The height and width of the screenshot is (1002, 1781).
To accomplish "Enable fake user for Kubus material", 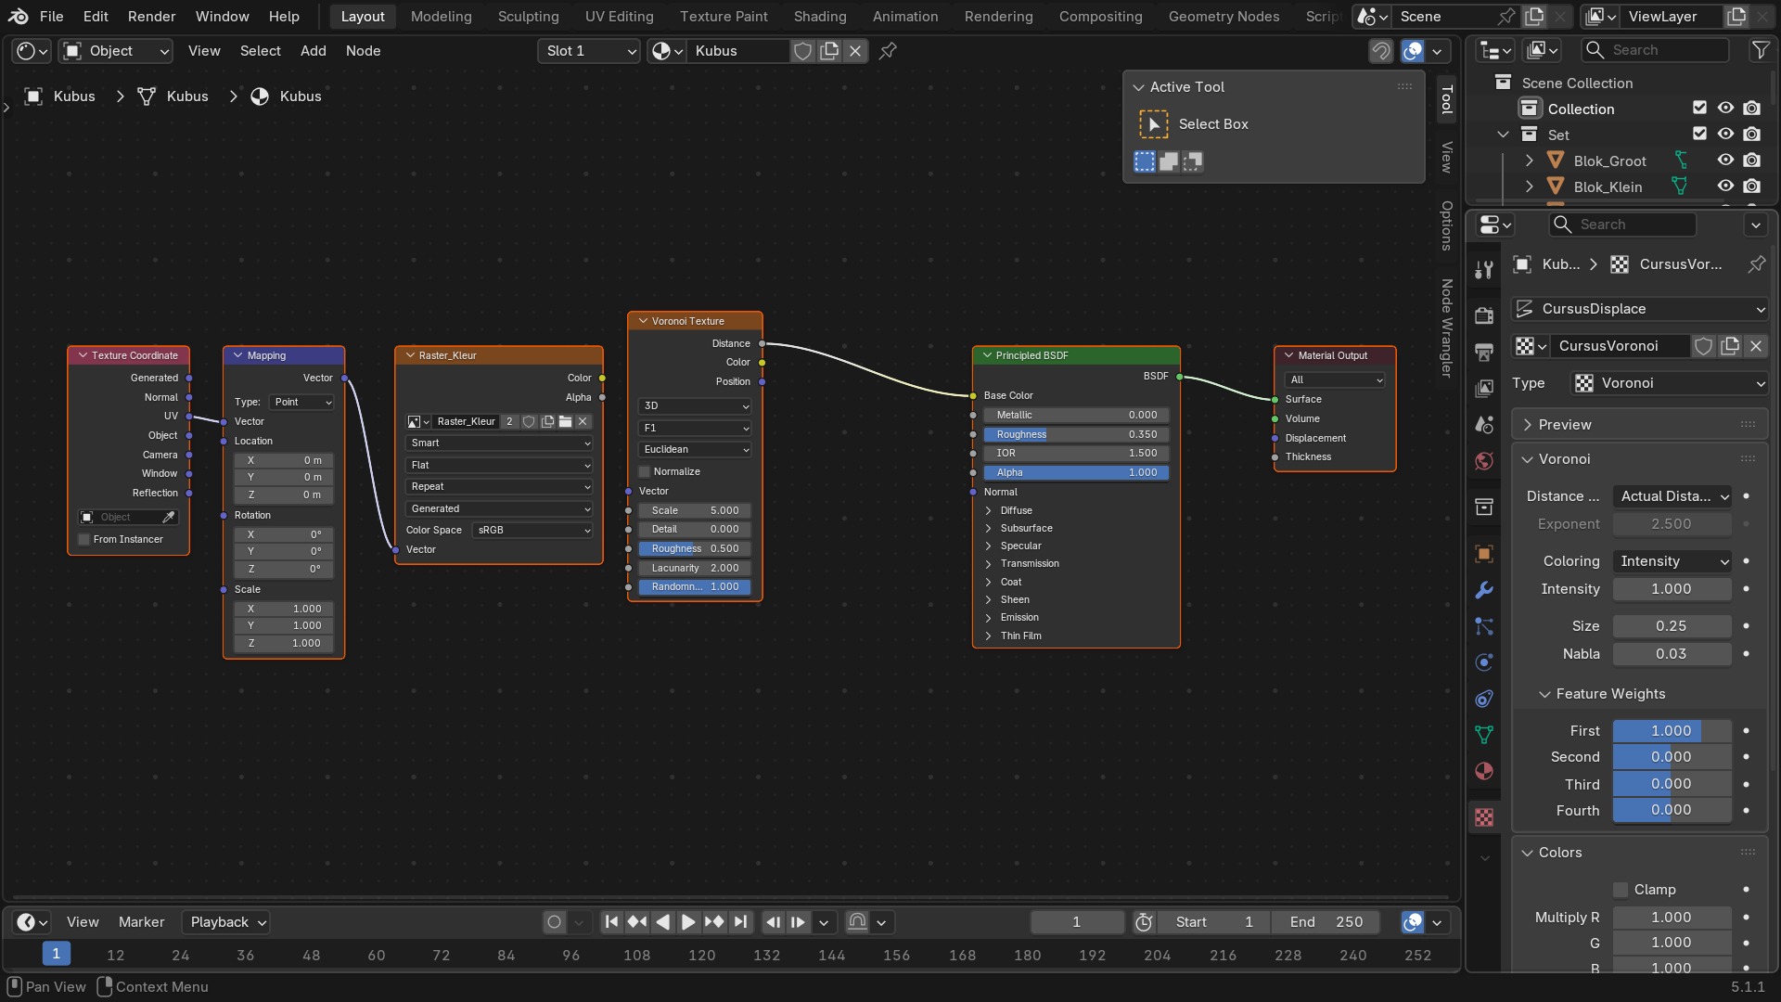I will (803, 51).
